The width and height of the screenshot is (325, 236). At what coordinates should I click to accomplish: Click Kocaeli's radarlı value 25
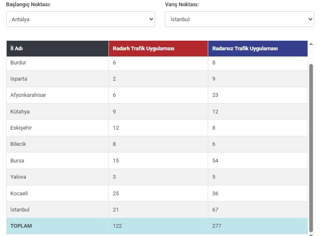[x=116, y=193]
